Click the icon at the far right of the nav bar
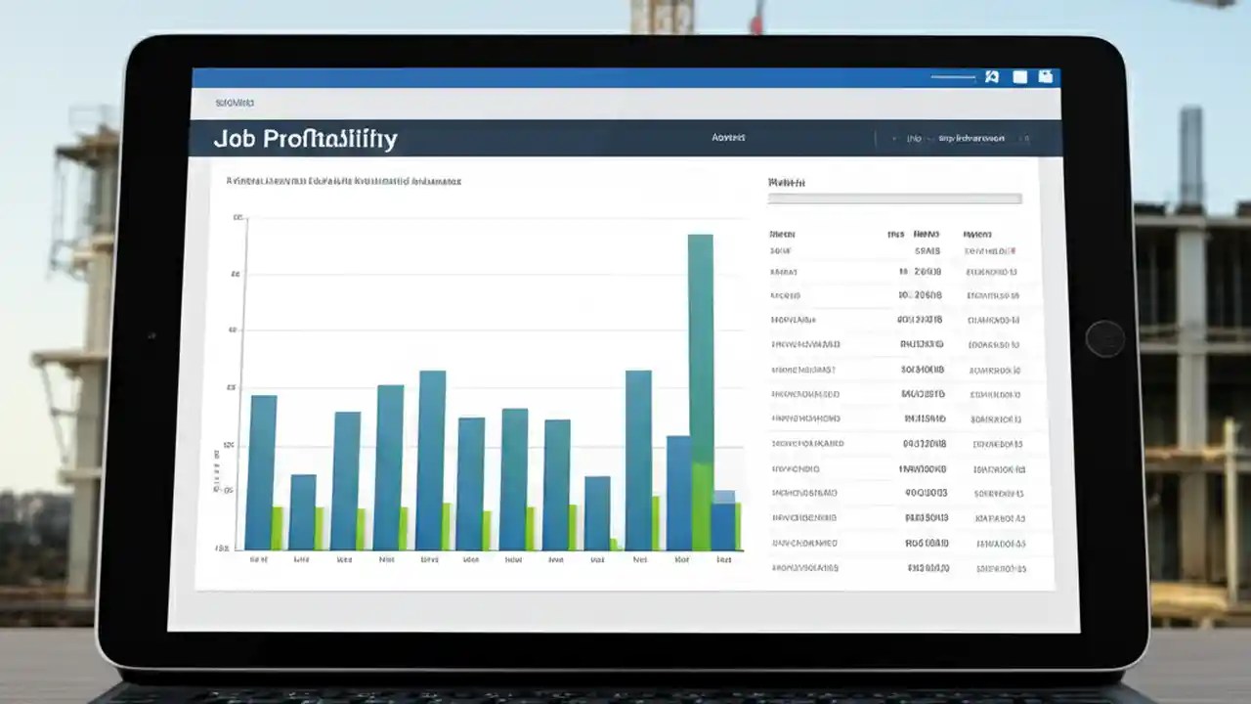The width and height of the screenshot is (1251, 704). (x=1028, y=139)
